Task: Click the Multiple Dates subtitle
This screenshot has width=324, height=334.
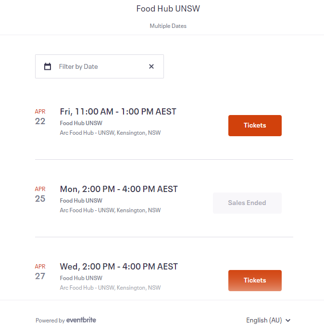Action: pos(168,26)
